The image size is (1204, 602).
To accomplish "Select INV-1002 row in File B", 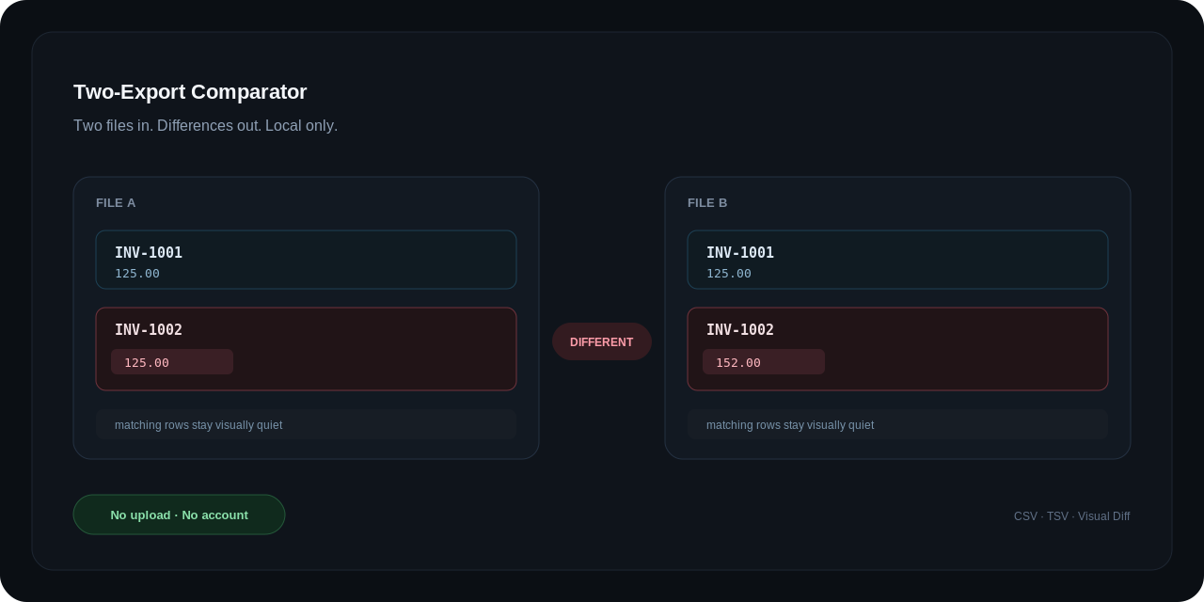I will point(897,349).
